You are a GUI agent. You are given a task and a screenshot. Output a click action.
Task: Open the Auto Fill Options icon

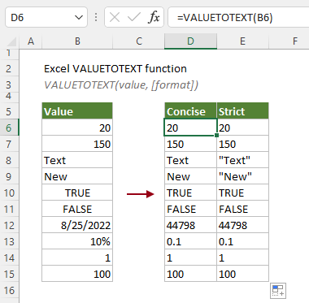tap(278, 291)
